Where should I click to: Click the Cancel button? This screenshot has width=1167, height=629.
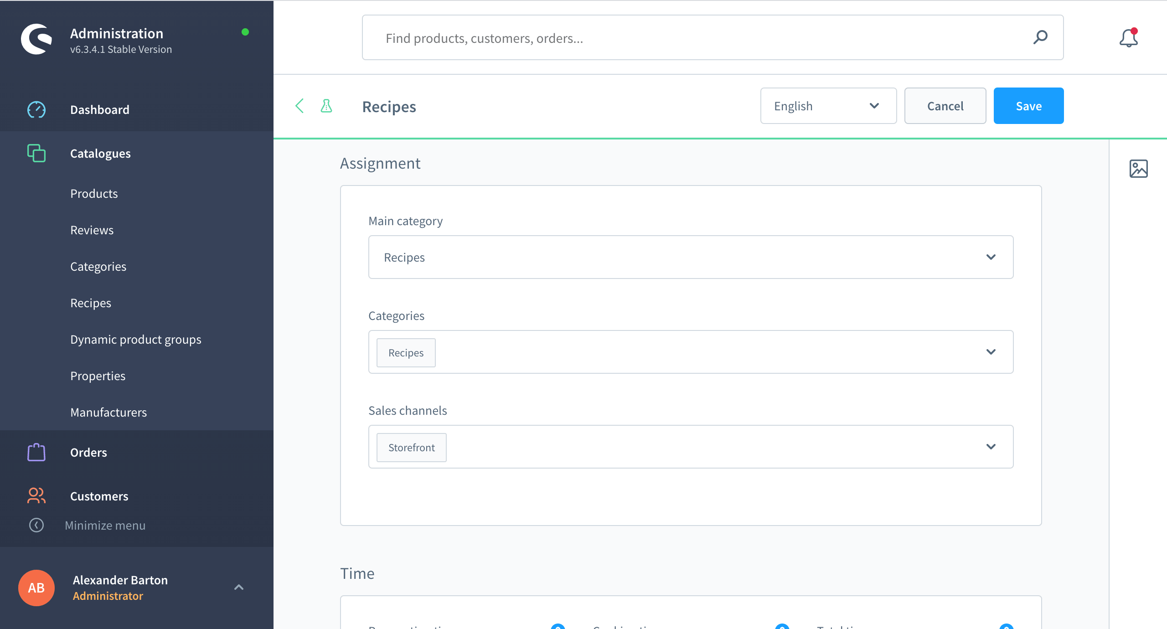point(945,106)
